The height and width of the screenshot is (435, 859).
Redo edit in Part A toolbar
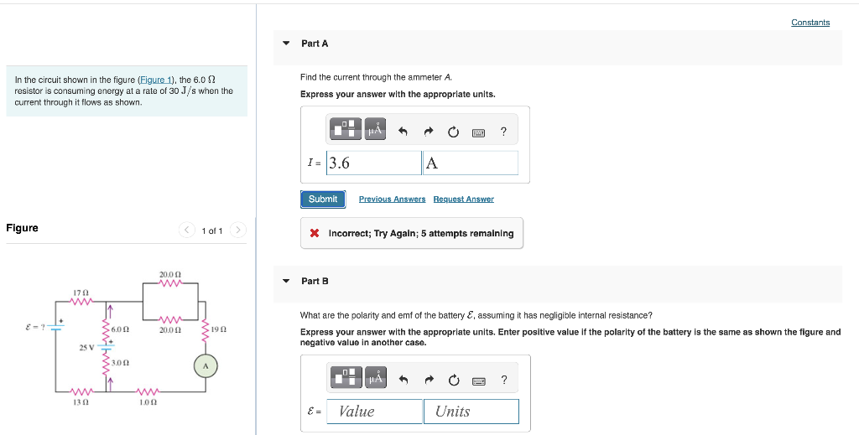[x=428, y=132]
